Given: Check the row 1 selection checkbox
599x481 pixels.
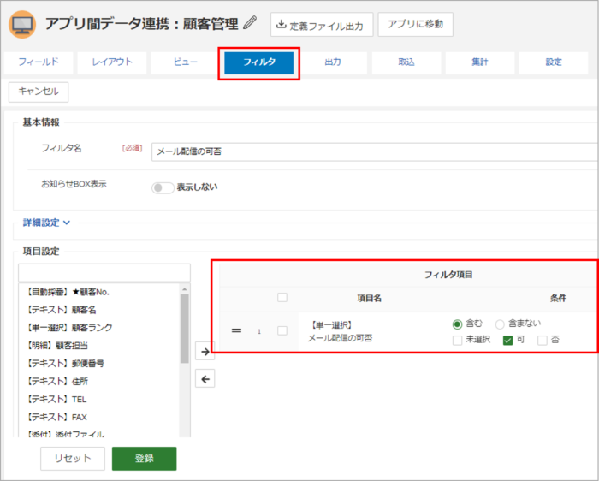Looking at the screenshot, I should click(x=282, y=330).
